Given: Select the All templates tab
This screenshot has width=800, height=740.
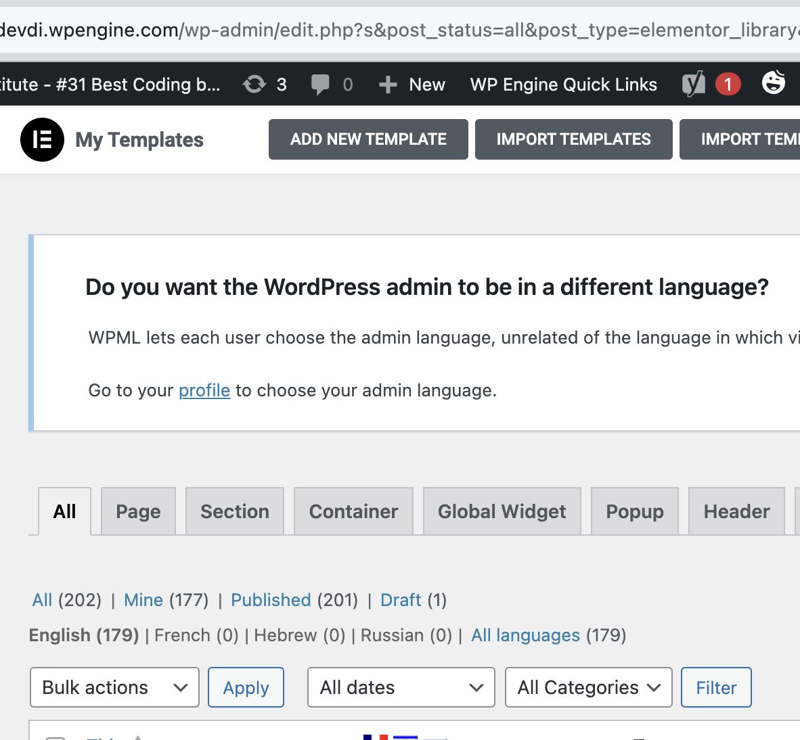Looking at the screenshot, I should [x=65, y=511].
